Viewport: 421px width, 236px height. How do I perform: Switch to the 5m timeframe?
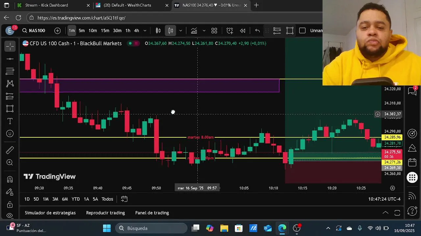82,30
